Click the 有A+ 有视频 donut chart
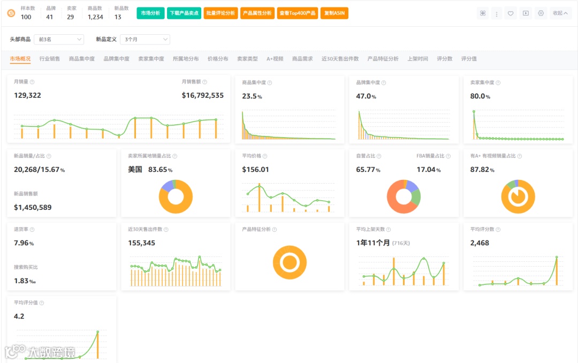Viewport: 578px width, 363px height. pyautogui.click(x=518, y=196)
